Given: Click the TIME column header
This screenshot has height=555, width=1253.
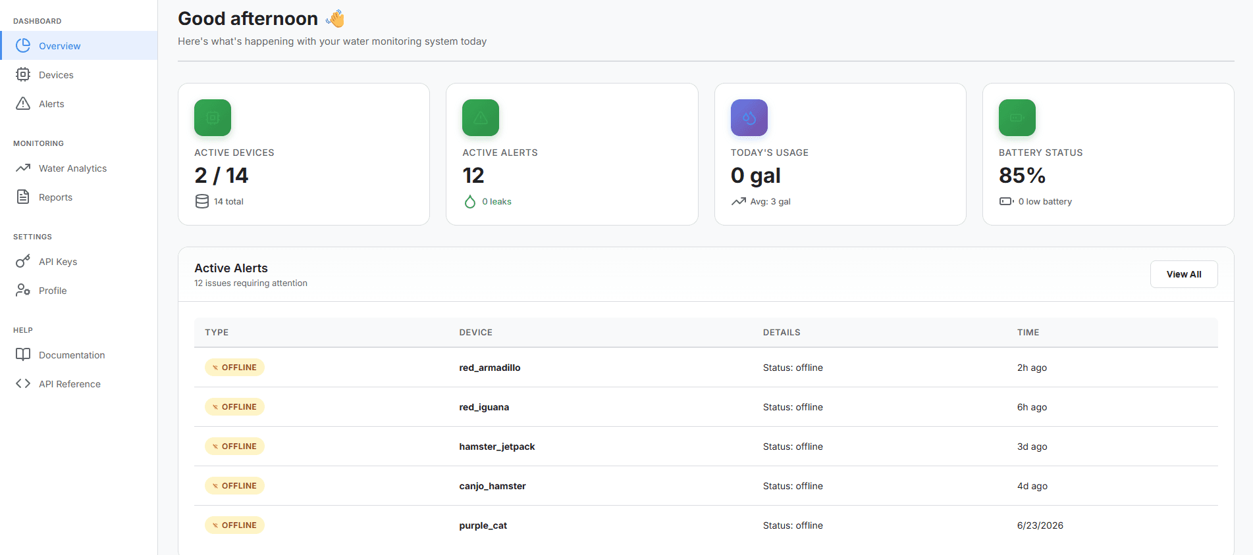Looking at the screenshot, I should 1028,332.
